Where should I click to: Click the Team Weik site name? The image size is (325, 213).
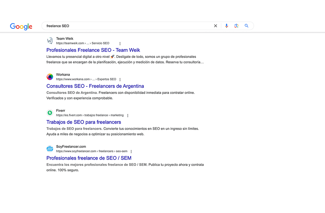(65, 38)
